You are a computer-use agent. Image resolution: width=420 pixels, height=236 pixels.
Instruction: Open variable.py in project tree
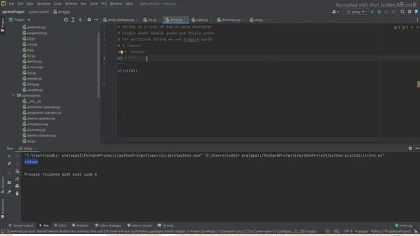[x=35, y=90]
